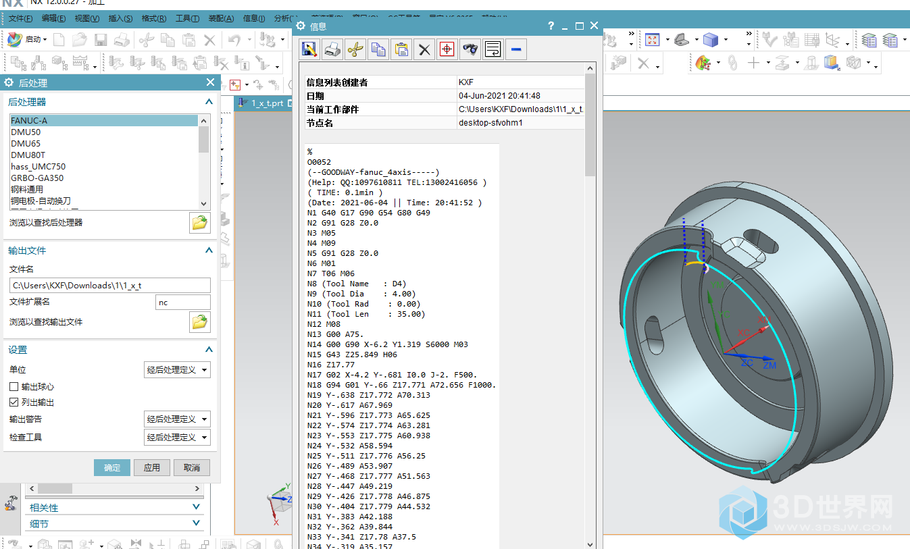The width and height of the screenshot is (910, 549).
Task: Click the printer icon in 信息 window
Action: tap(333, 49)
